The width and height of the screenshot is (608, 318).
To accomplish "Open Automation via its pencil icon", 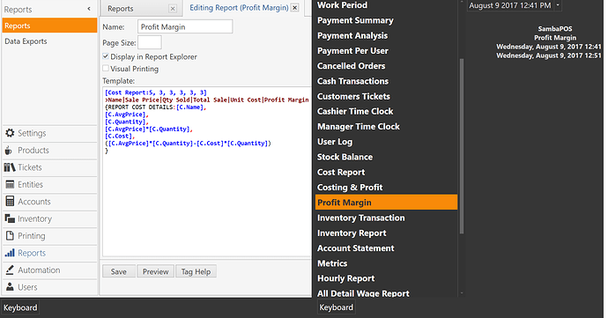I will [10, 270].
